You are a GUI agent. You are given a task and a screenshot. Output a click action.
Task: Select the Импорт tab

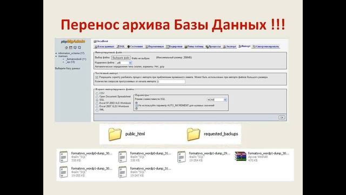point(244,47)
